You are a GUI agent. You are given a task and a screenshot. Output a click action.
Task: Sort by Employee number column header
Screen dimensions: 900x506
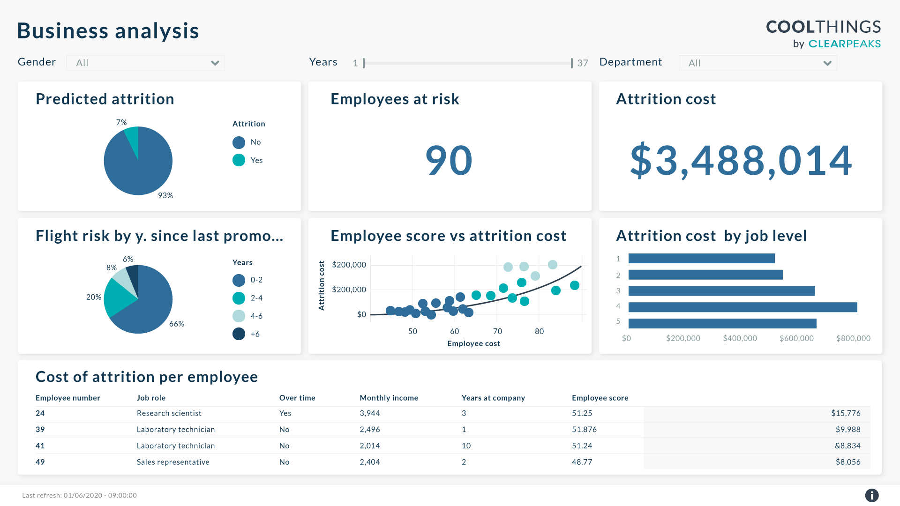pos(68,398)
